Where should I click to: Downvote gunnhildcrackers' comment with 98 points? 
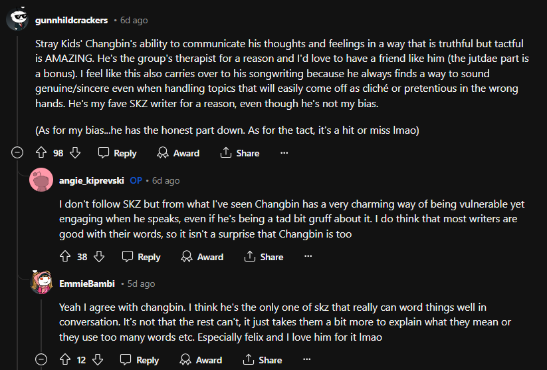point(75,153)
